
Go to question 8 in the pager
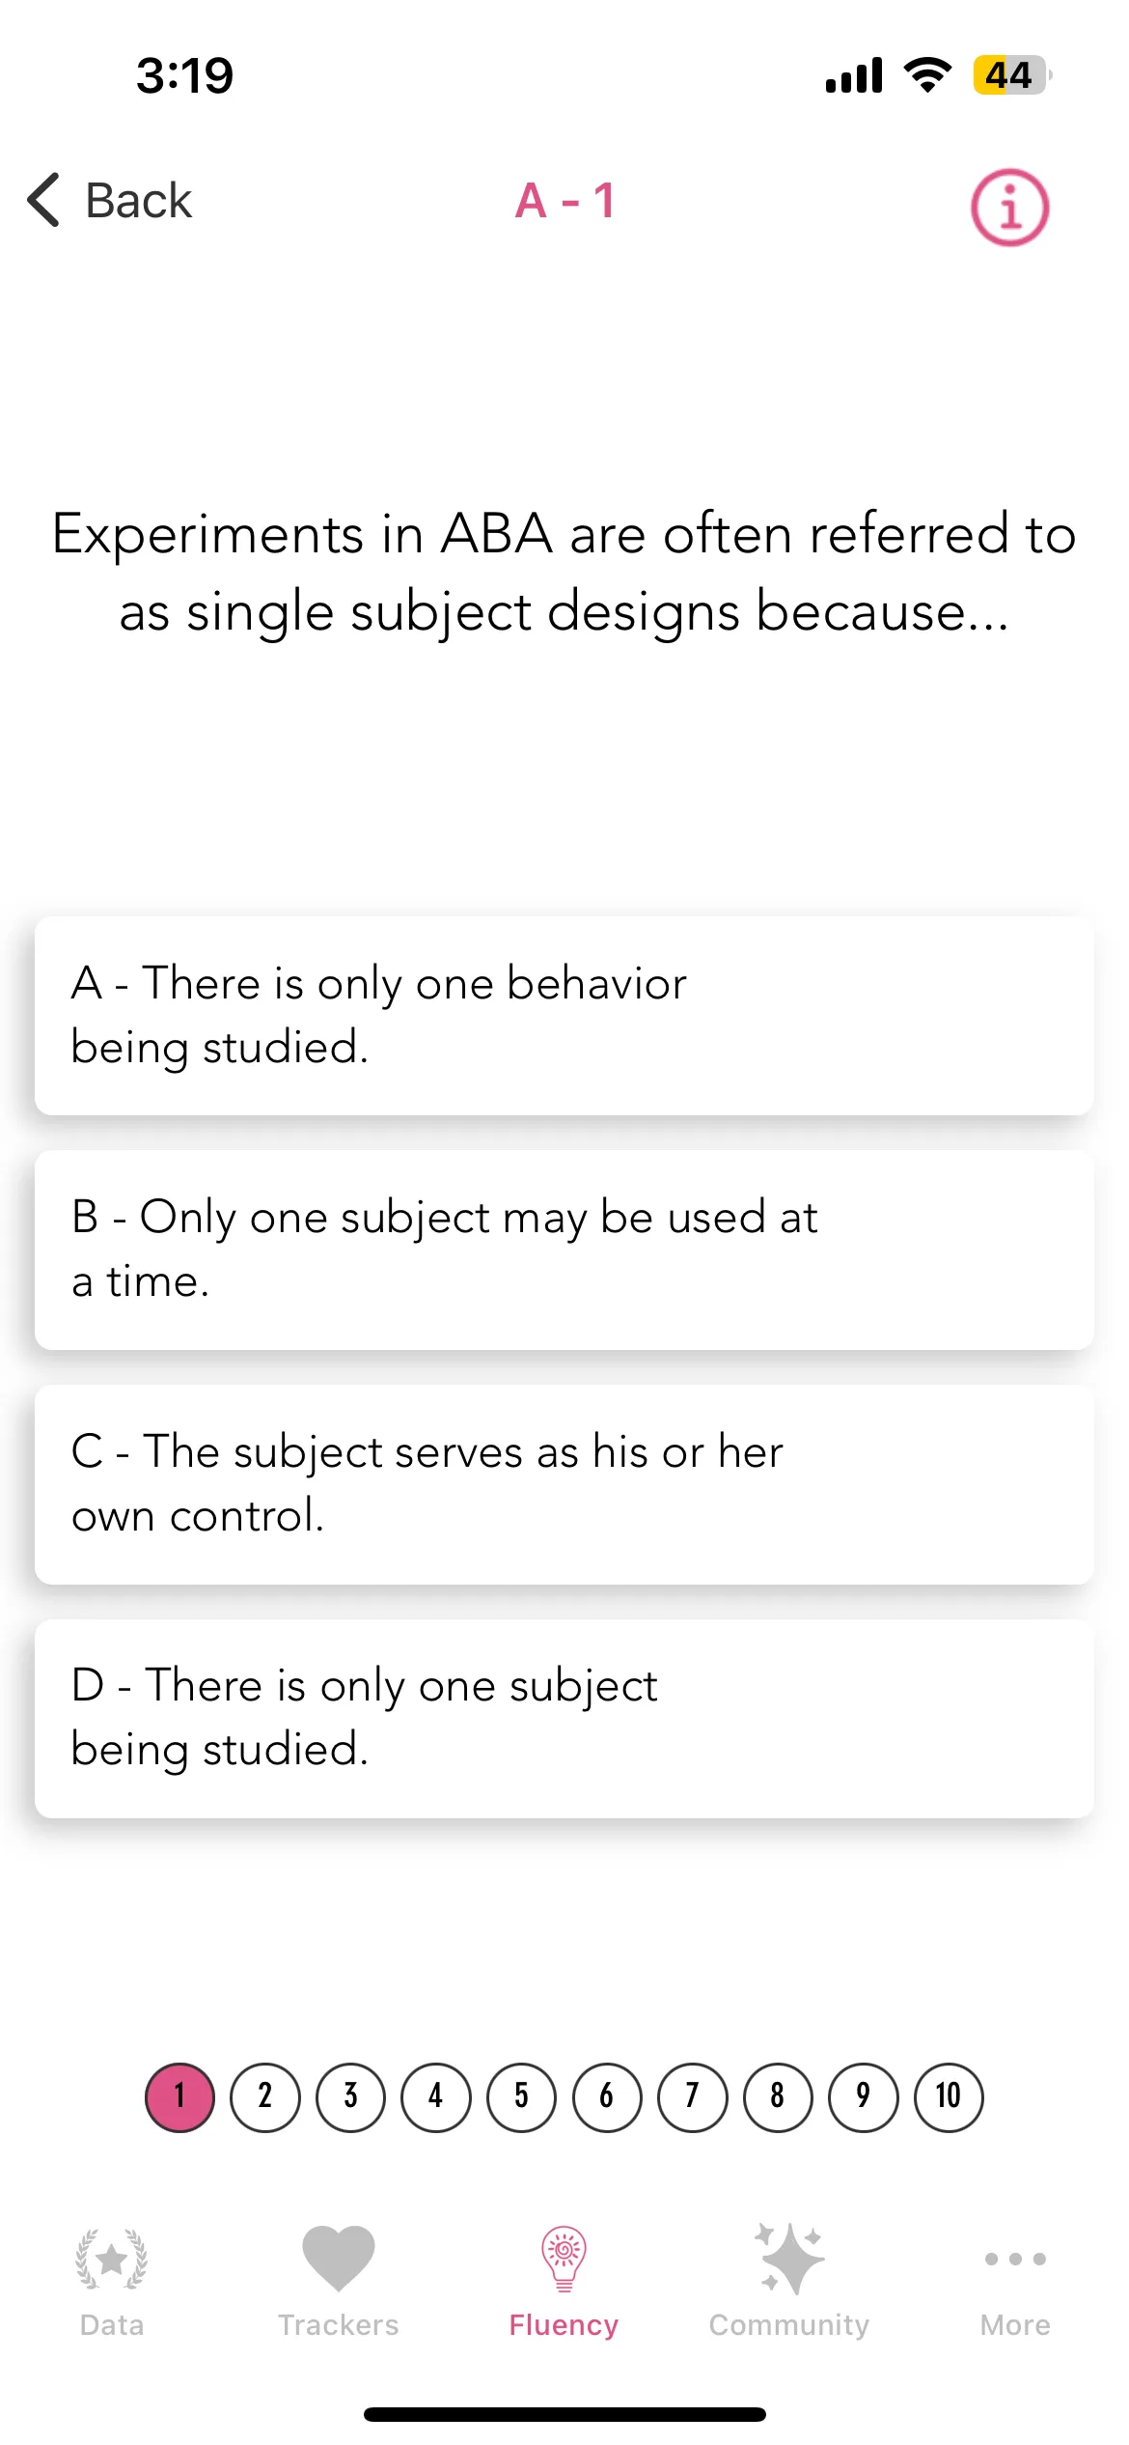pos(778,2096)
